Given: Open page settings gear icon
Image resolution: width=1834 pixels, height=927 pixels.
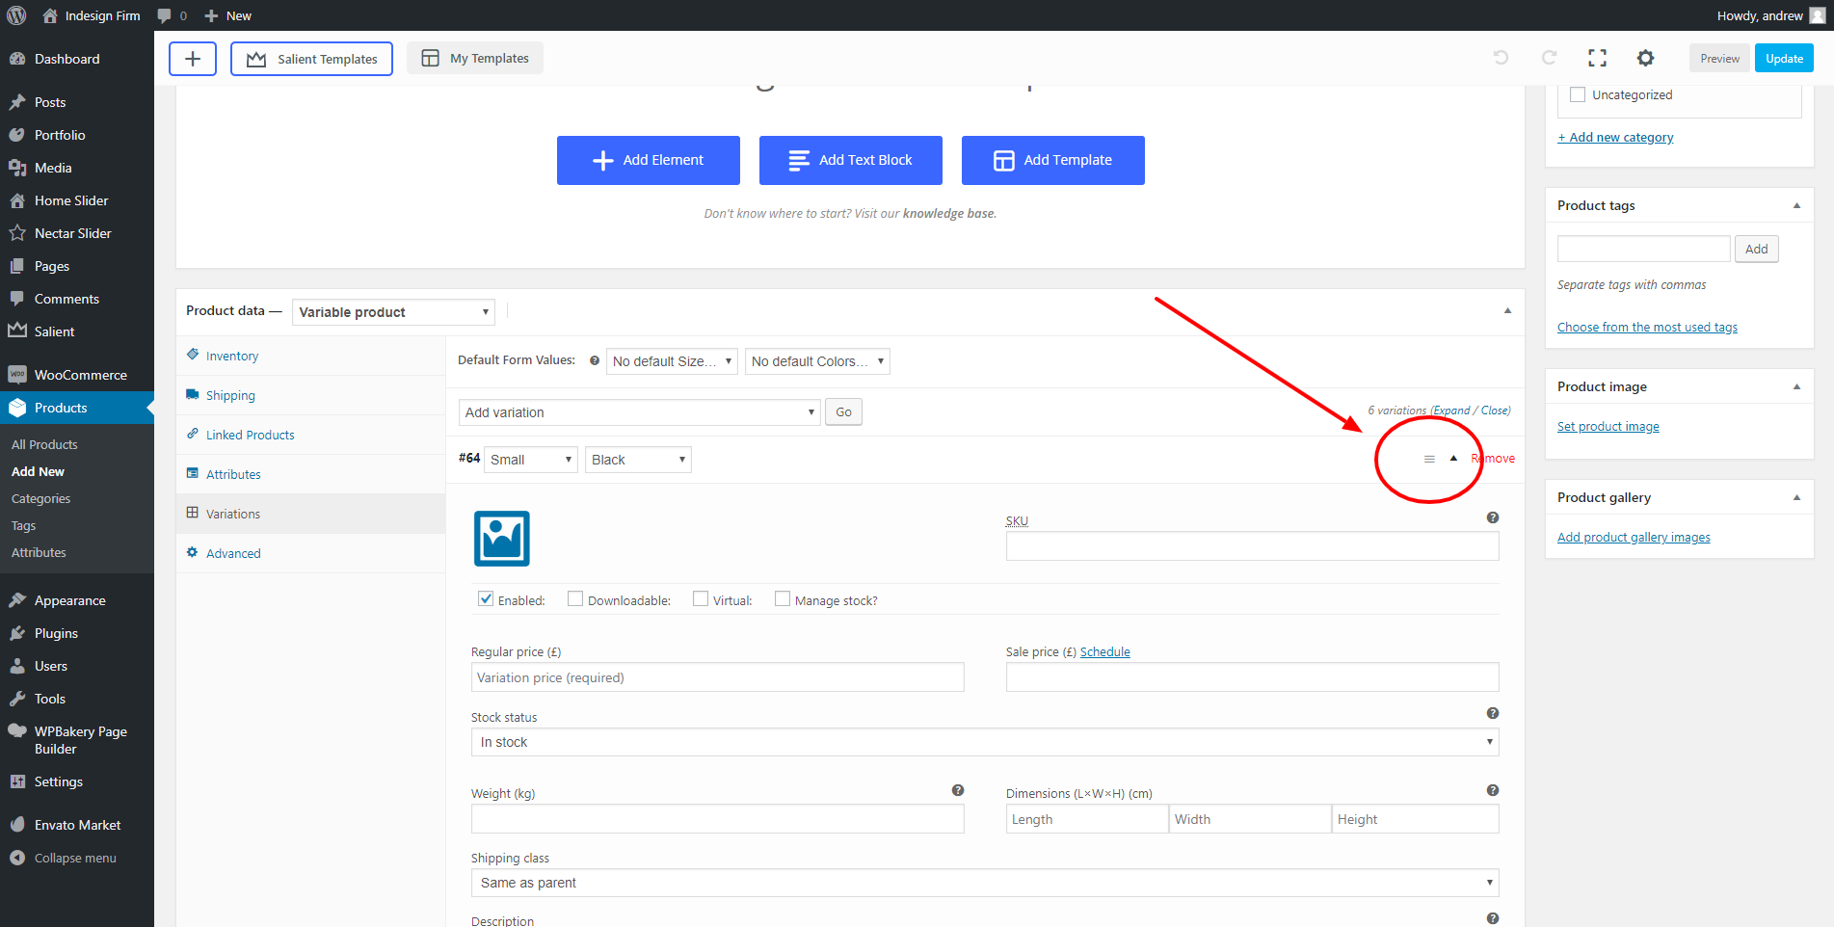Looking at the screenshot, I should pyautogui.click(x=1645, y=58).
